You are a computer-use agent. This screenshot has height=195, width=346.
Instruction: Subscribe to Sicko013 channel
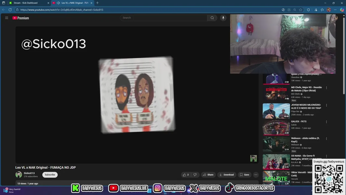pos(50,175)
